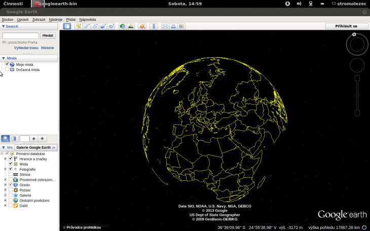Show historical imagery clock icon
This screenshot has width=370, height=231.
[x=123, y=26]
